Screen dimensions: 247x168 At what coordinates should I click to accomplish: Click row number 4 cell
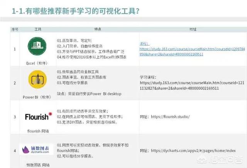[x=15, y=151]
